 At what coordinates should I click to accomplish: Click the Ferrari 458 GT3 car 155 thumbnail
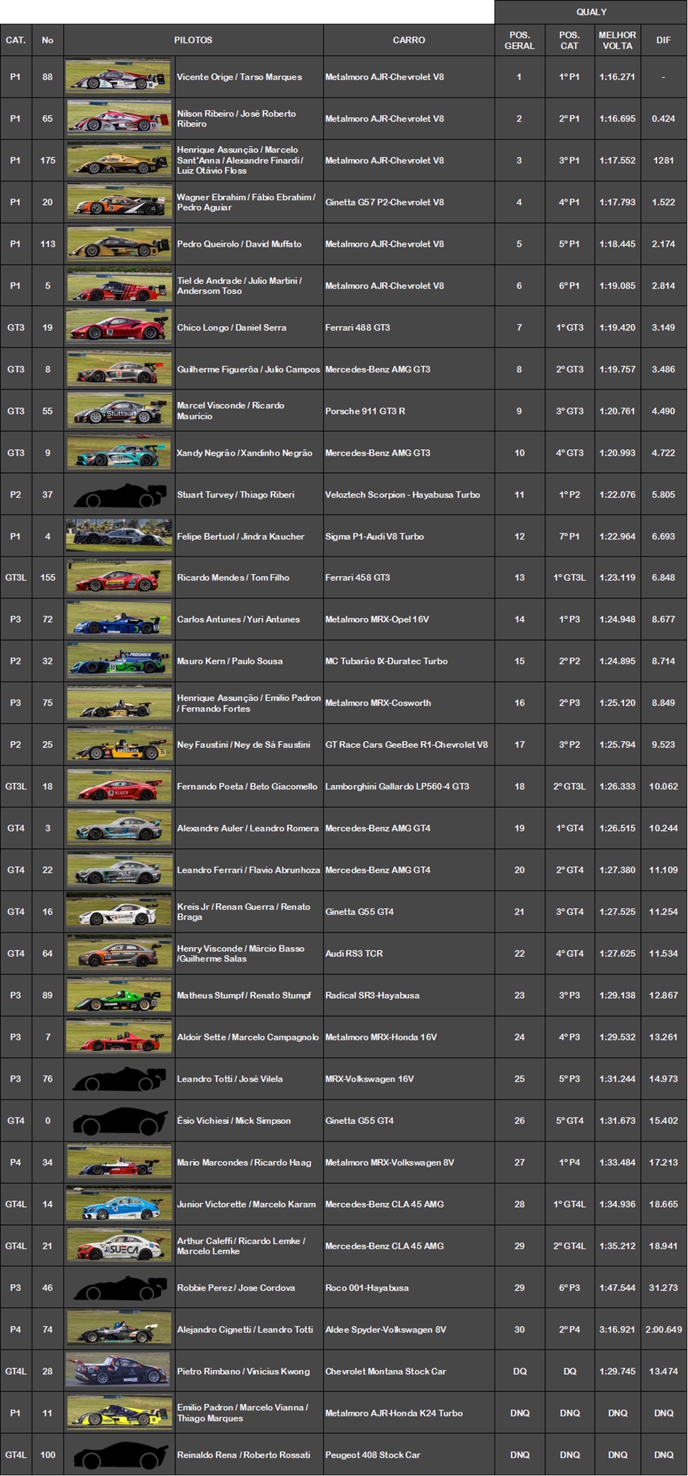coord(118,578)
